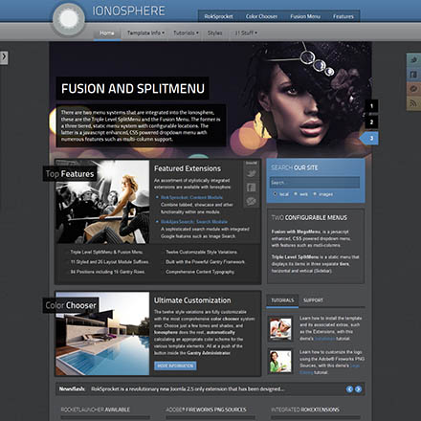Click the Top Features crowd photo
Viewport: 421px width, 421px height.
(x=102, y=202)
